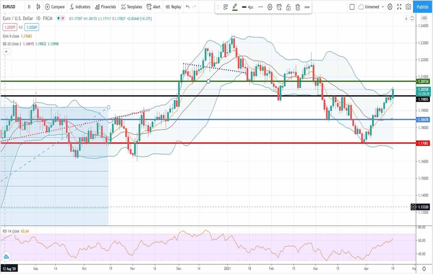The image size is (433, 274).
Task: Click the EURUSD symbol search field
Action: (x=11, y=7)
